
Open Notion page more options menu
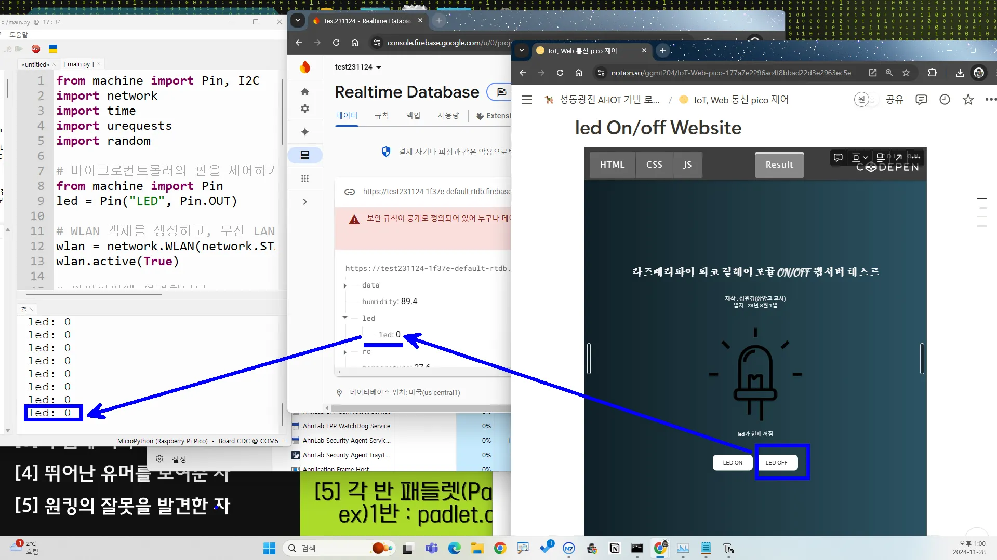click(990, 100)
